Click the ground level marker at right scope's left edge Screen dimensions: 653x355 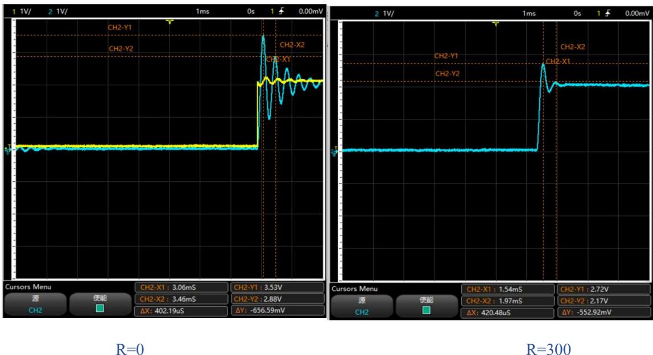[334, 152]
